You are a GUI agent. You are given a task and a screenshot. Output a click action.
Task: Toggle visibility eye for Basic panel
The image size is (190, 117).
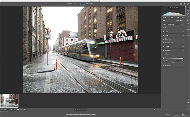click(x=183, y=28)
